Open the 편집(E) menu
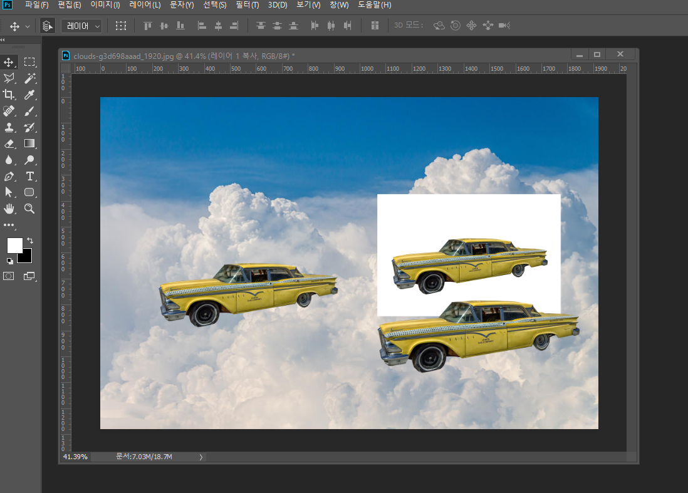This screenshot has height=493, width=688. tap(70, 5)
